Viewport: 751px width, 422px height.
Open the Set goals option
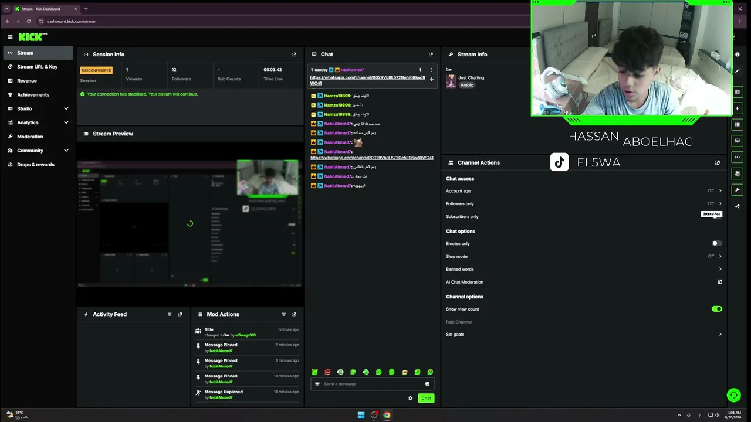click(584, 335)
